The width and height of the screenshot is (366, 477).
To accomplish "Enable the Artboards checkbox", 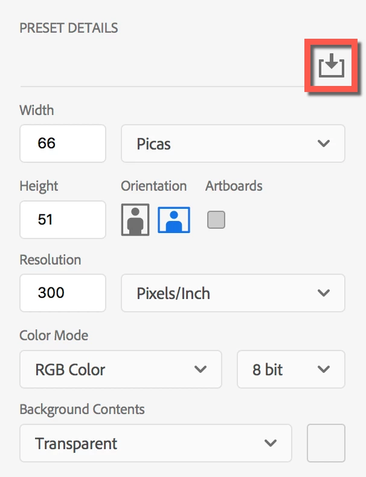I will [x=216, y=220].
